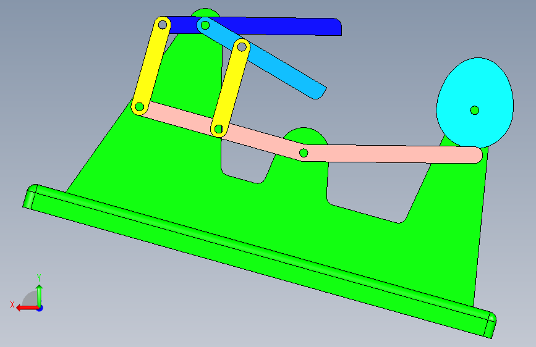
Task: Click the cam's green center pivot pin
Action: (475, 111)
